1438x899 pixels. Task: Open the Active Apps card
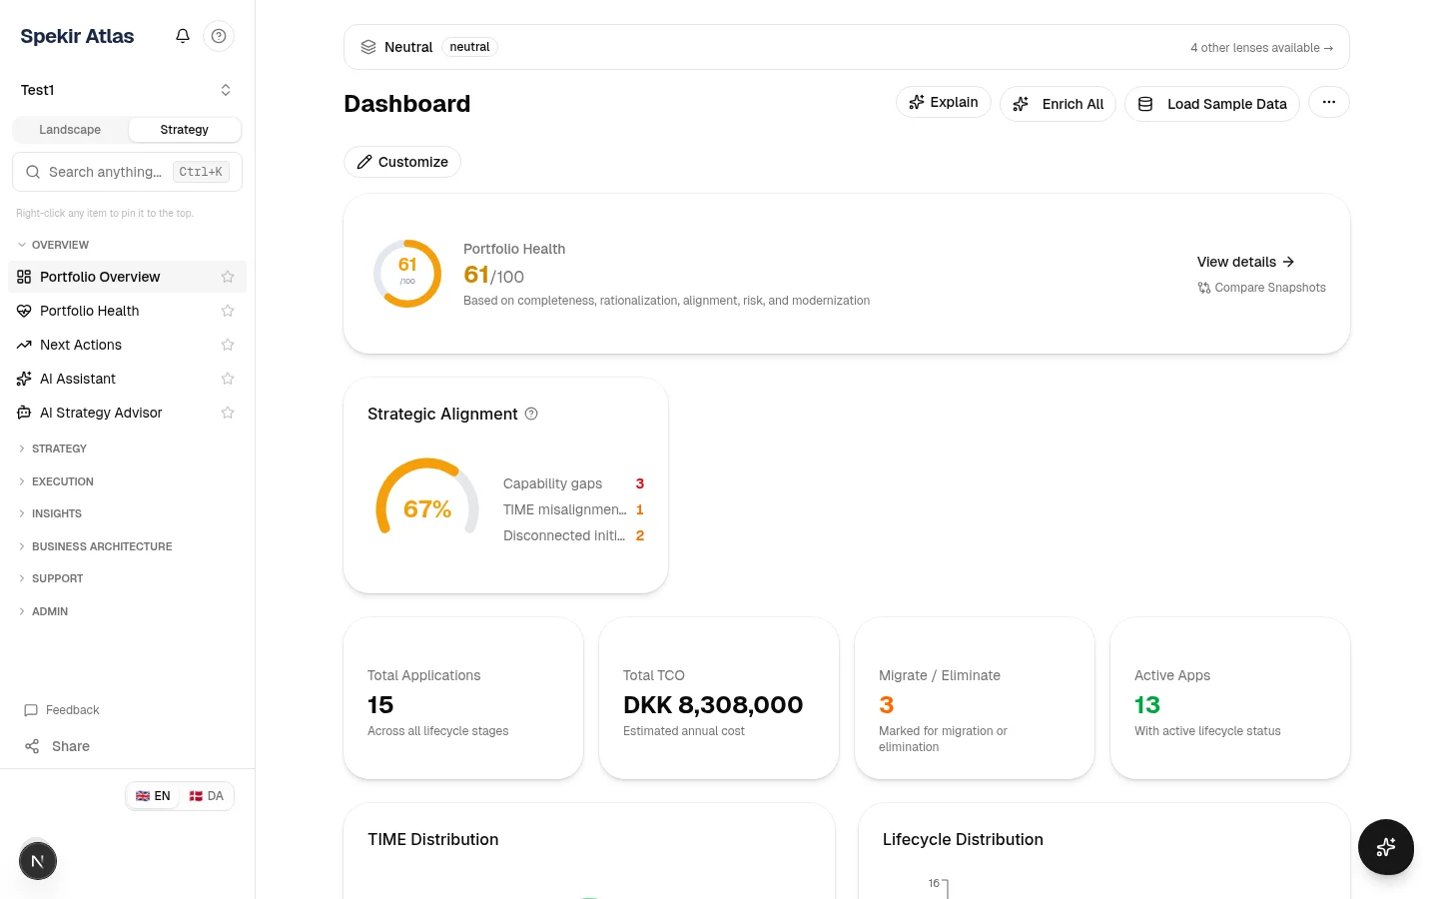tap(1230, 698)
